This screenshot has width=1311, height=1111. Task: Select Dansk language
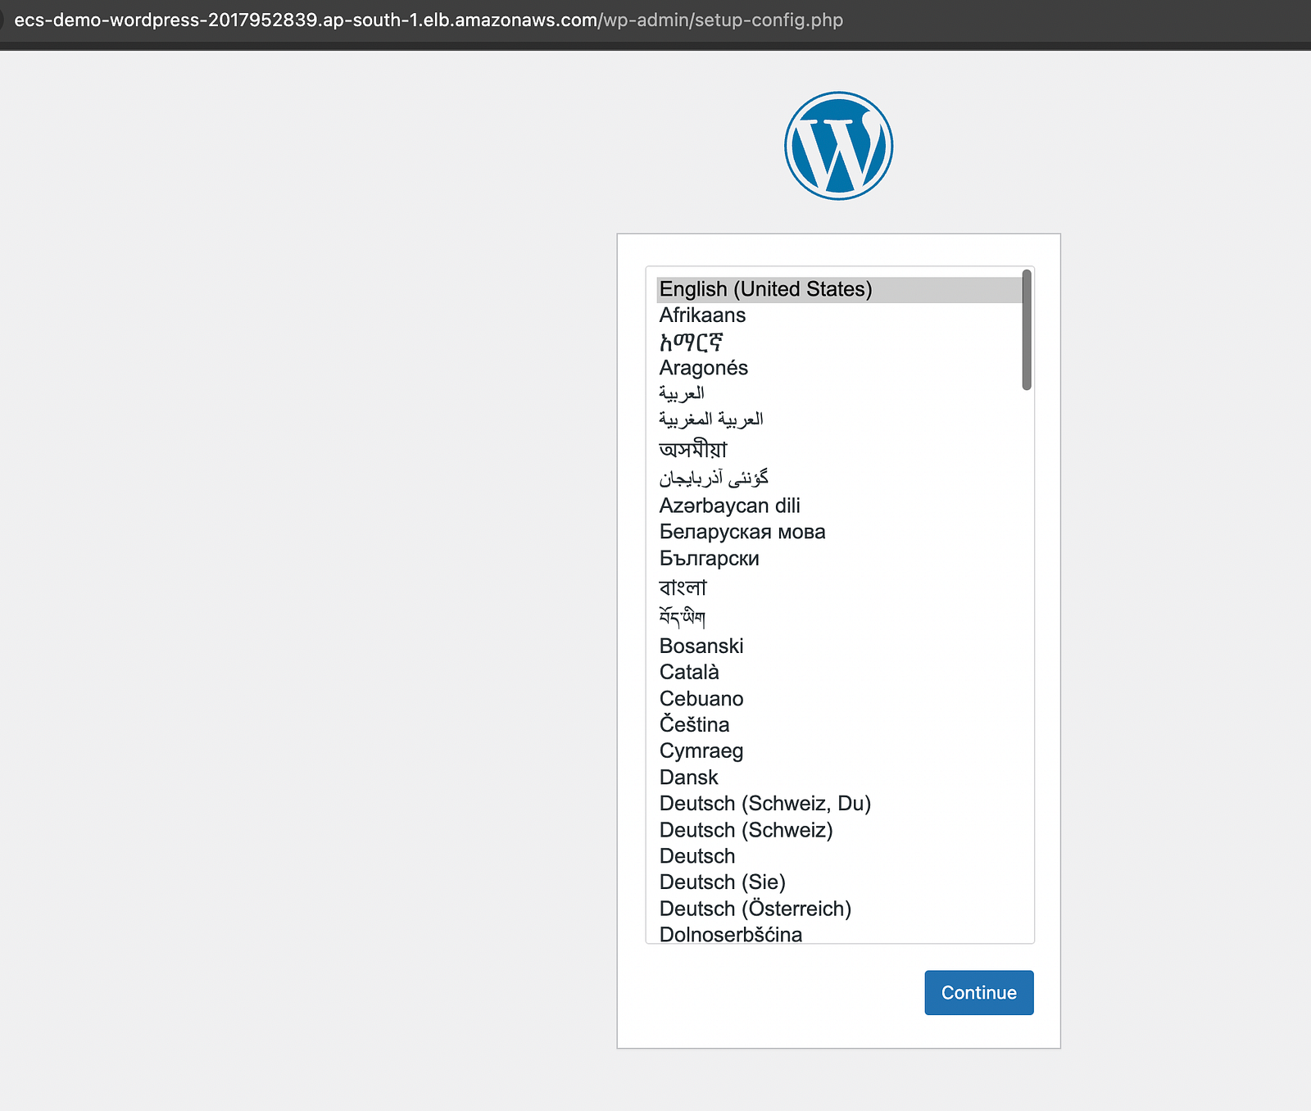839,778
